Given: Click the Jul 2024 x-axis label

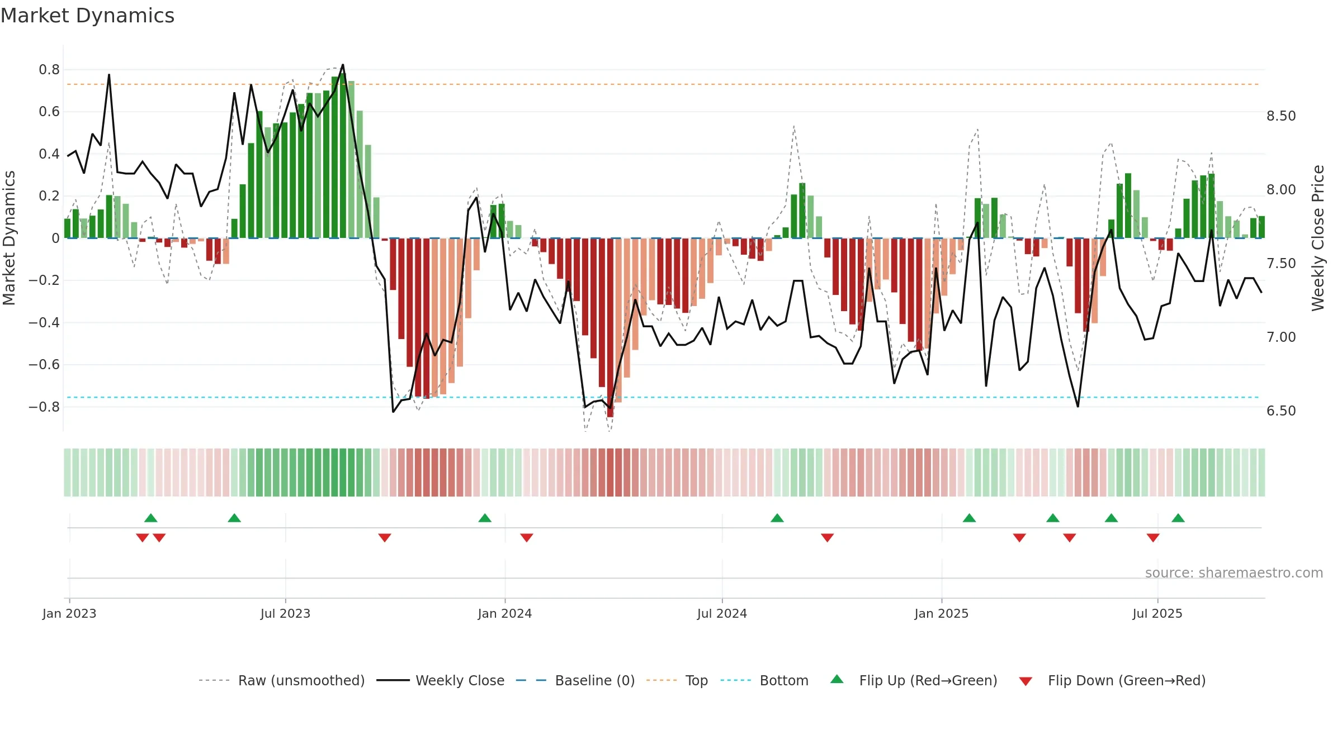Looking at the screenshot, I should (722, 613).
